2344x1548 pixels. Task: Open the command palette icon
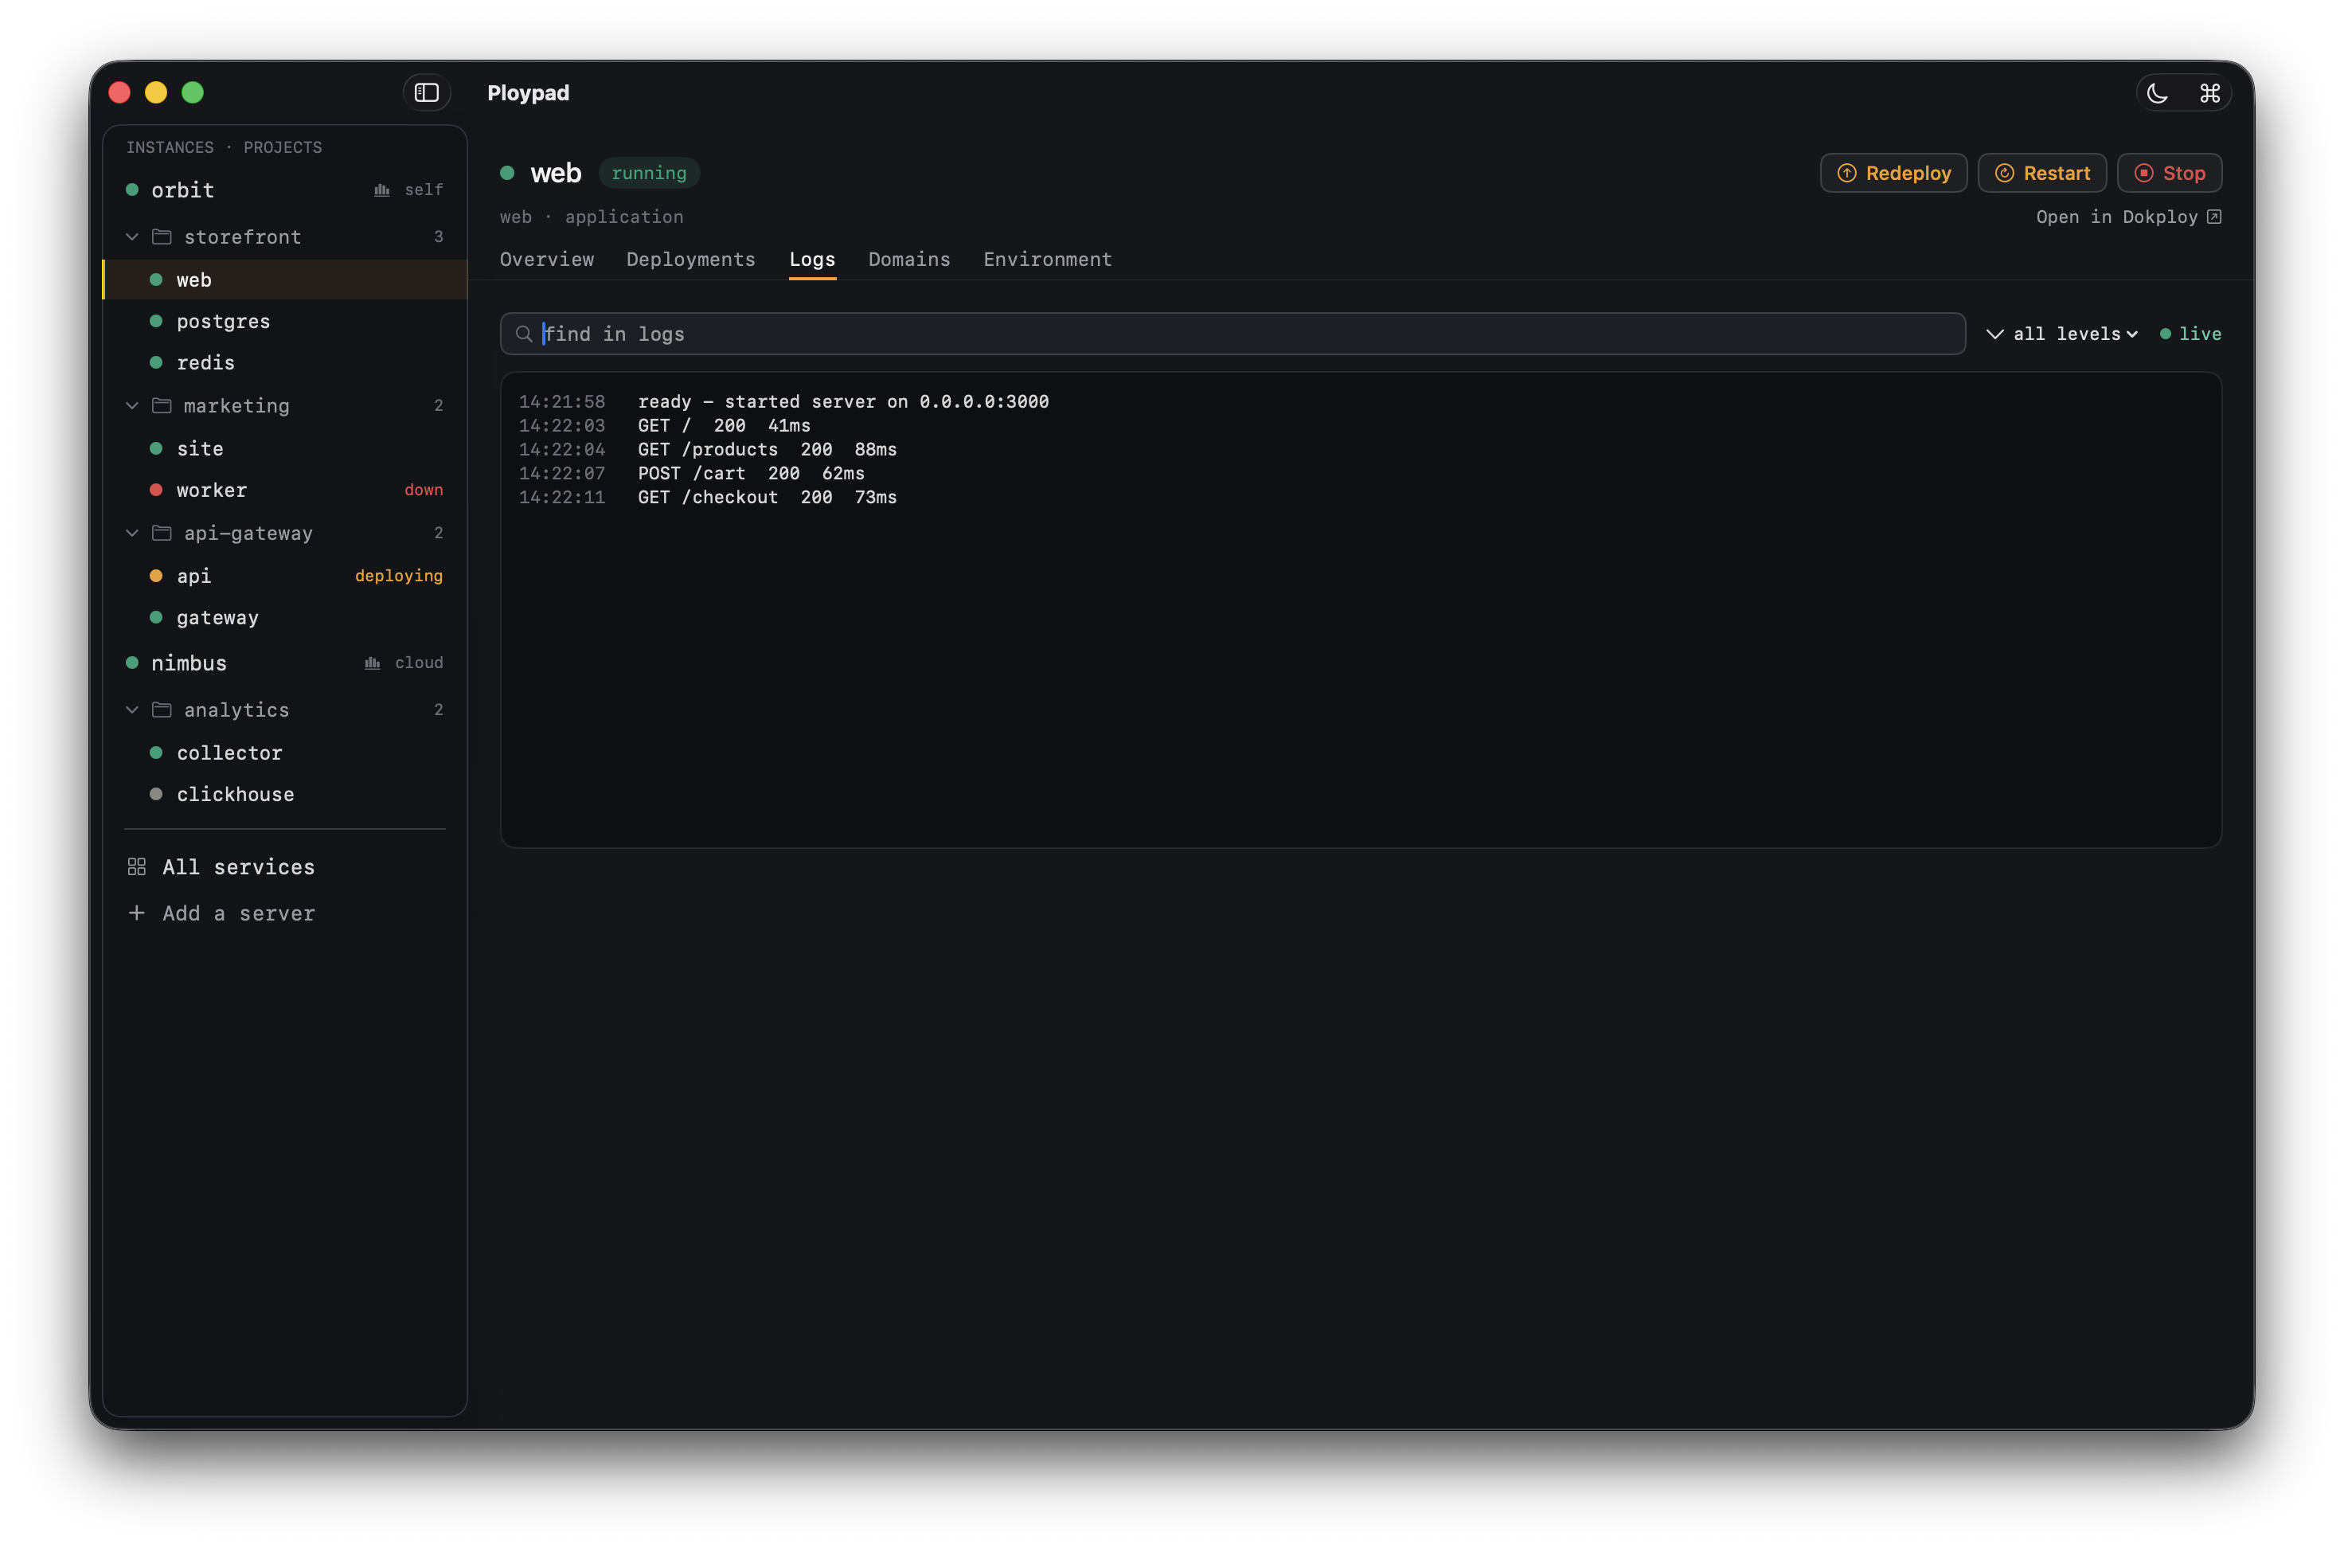click(x=2209, y=93)
